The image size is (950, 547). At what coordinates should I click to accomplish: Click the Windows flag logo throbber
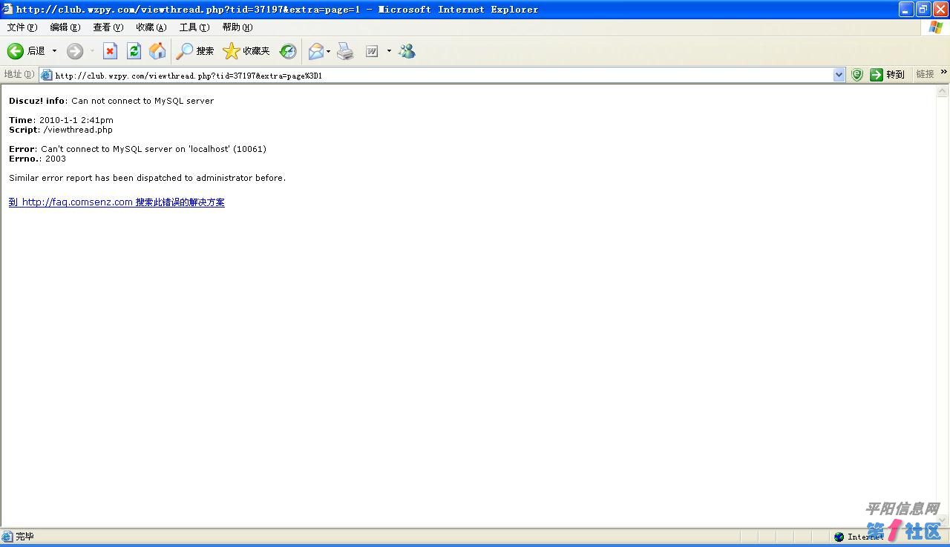tap(936, 27)
